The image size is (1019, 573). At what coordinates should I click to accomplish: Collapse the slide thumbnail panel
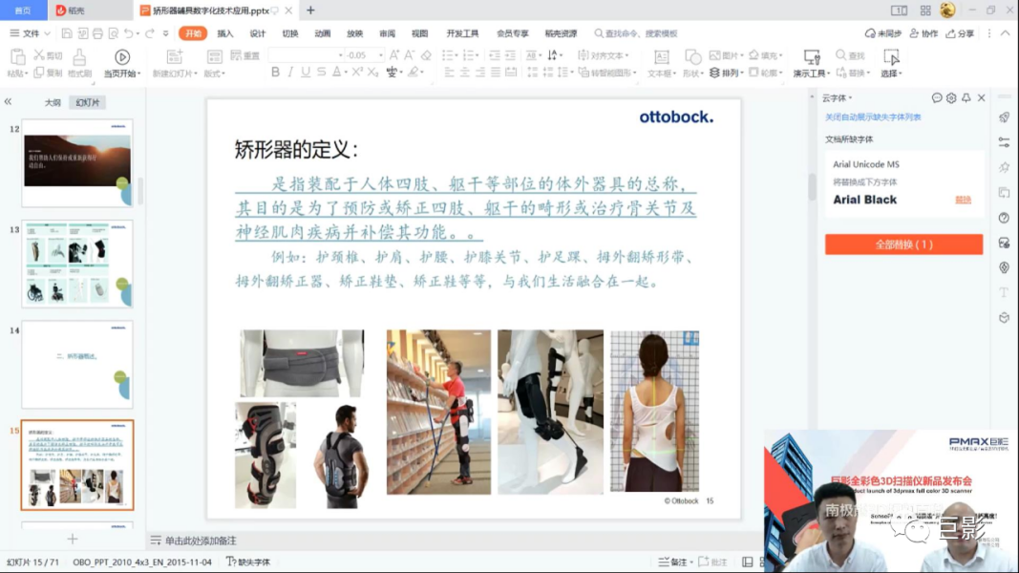pos(8,101)
